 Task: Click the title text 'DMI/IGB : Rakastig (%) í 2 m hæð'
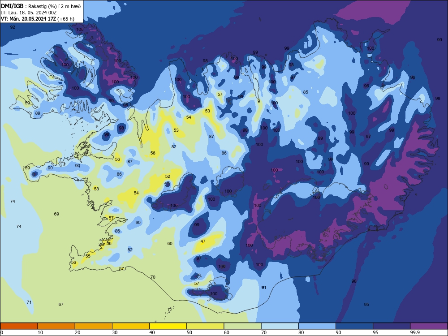(x=41, y=6)
